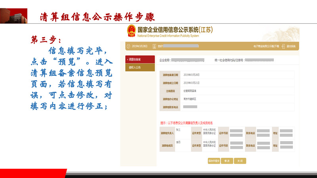Open 电子营业执照(公示版)下载 link
This screenshot has width=317, height=178.
coord(266,46)
